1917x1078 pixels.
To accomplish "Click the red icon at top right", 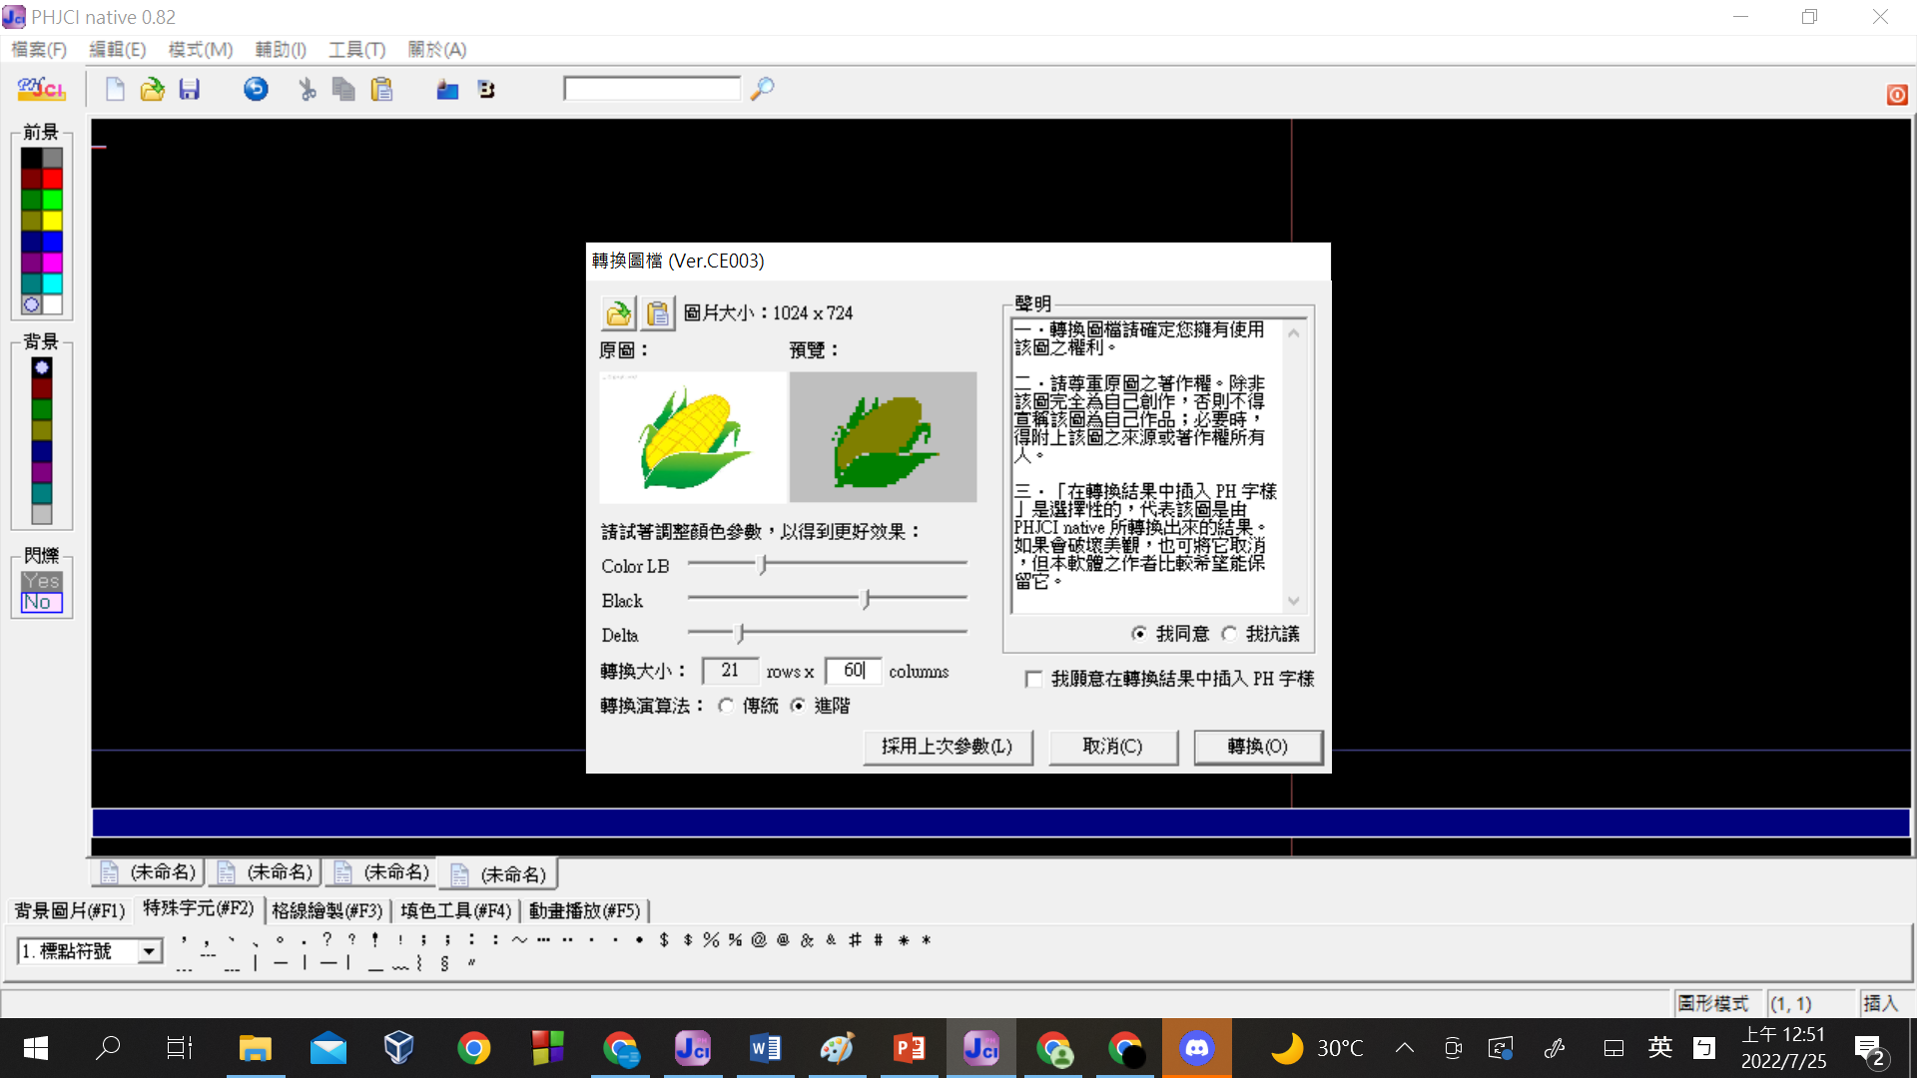I will click(x=1897, y=95).
